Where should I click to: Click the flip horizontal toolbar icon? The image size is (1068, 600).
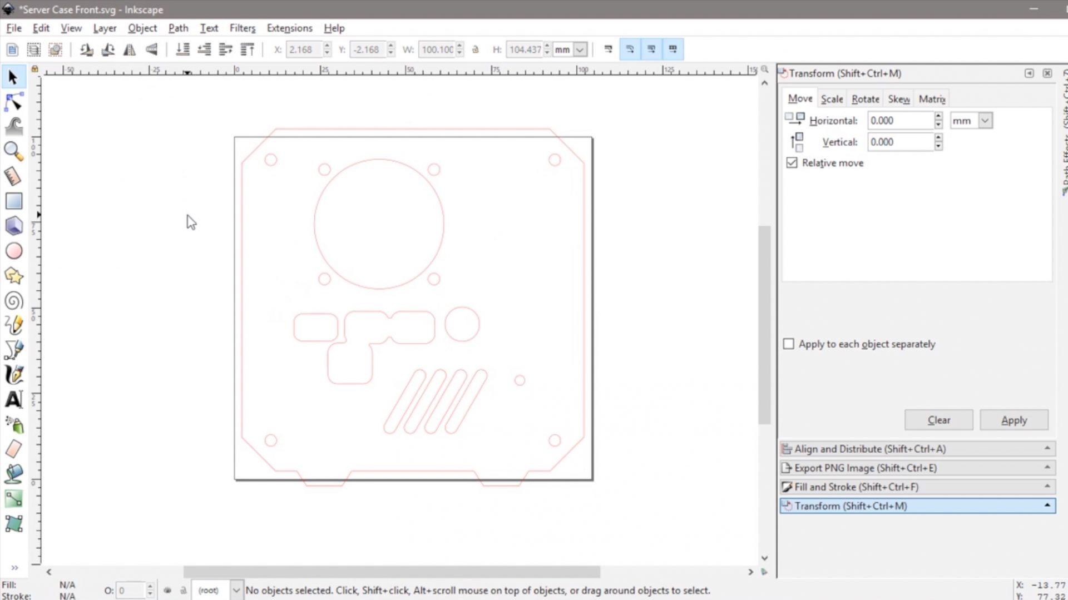[x=130, y=49]
